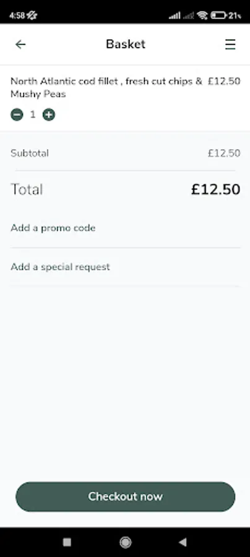Image resolution: width=250 pixels, height=557 pixels.
Task: Tap the bold Total amount £12.50
Action: [x=215, y=189]
